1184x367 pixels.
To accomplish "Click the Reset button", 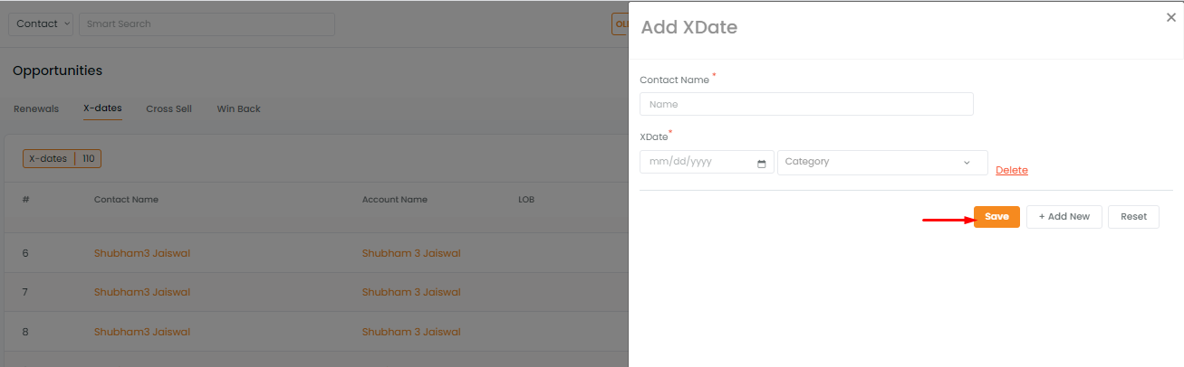I will [x=1133, y=217].
